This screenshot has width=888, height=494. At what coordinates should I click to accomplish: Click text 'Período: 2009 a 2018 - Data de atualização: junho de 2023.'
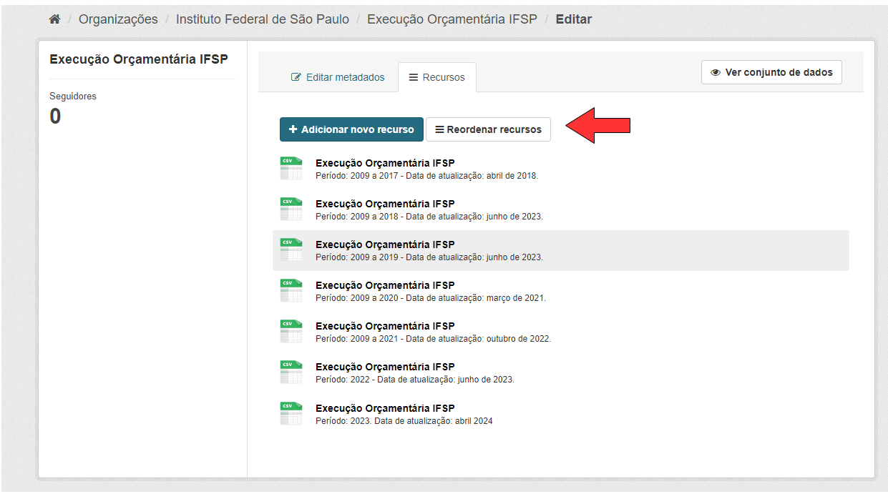click(x=429, y=217)
